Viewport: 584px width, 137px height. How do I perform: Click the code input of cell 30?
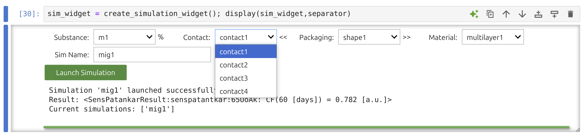[x=249, y=14]
